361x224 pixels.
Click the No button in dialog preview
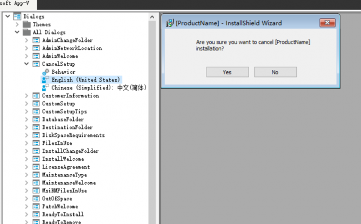pyautogui.click(x=276, y=72)
